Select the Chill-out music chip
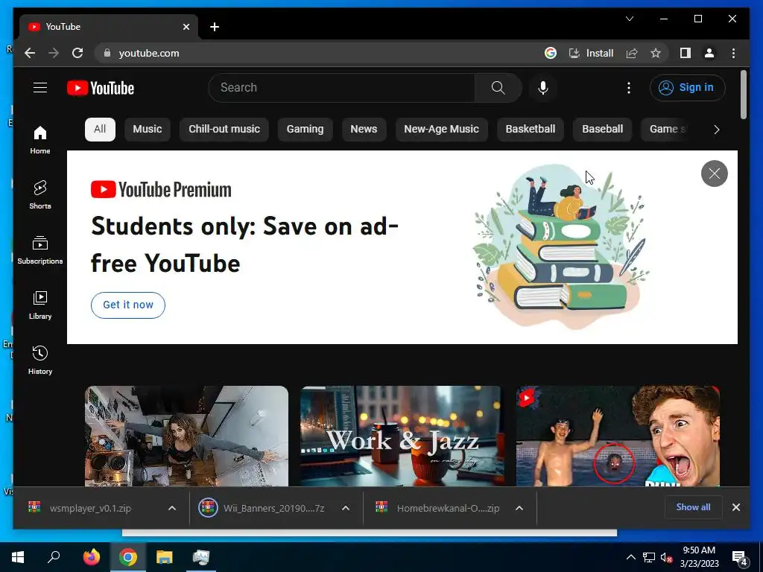763x572 pixels. [224, 129]
